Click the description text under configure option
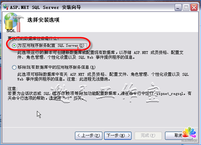Viewport: 201px width, 145px height. tap(100, 55)
